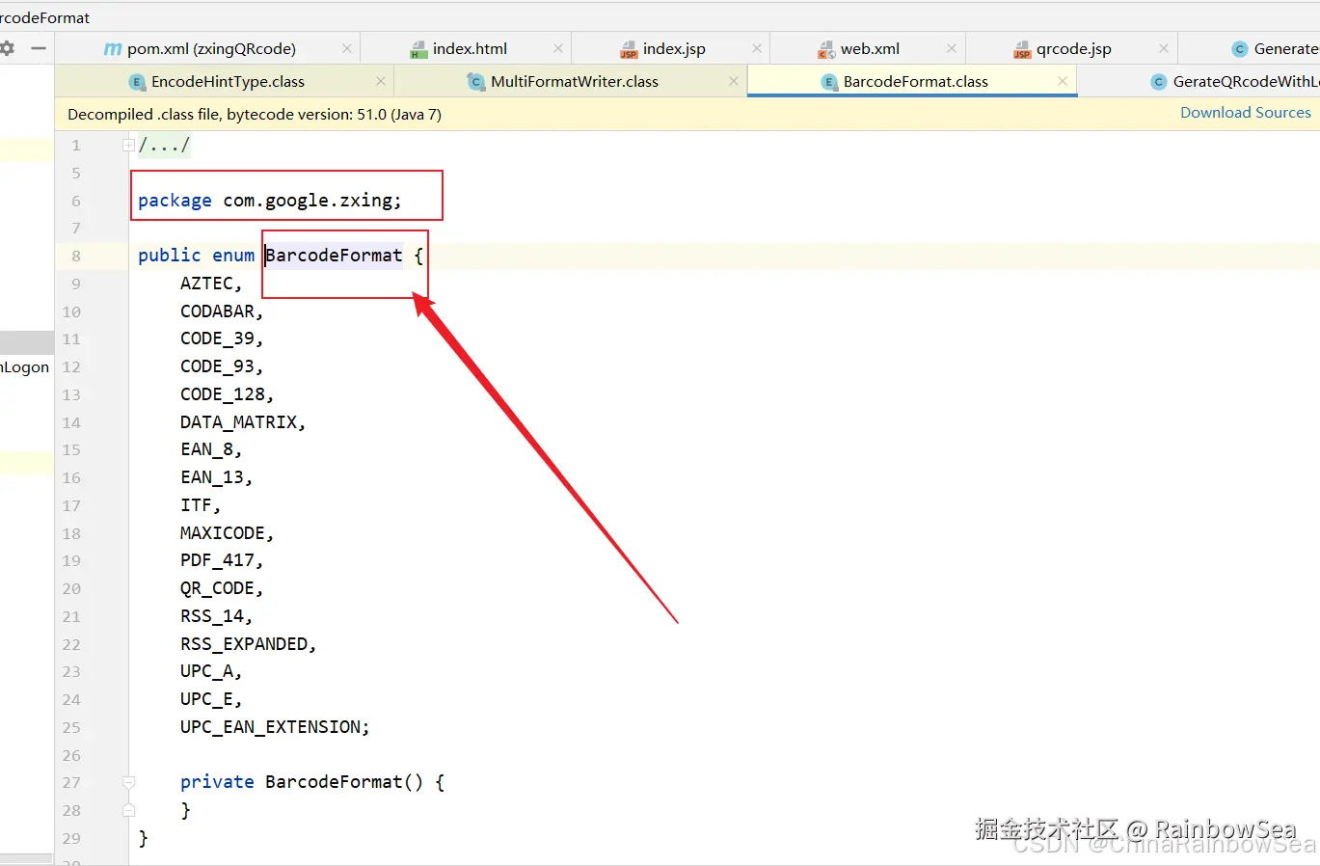Expand the folded comment on line 1

(x=128, y=146)
